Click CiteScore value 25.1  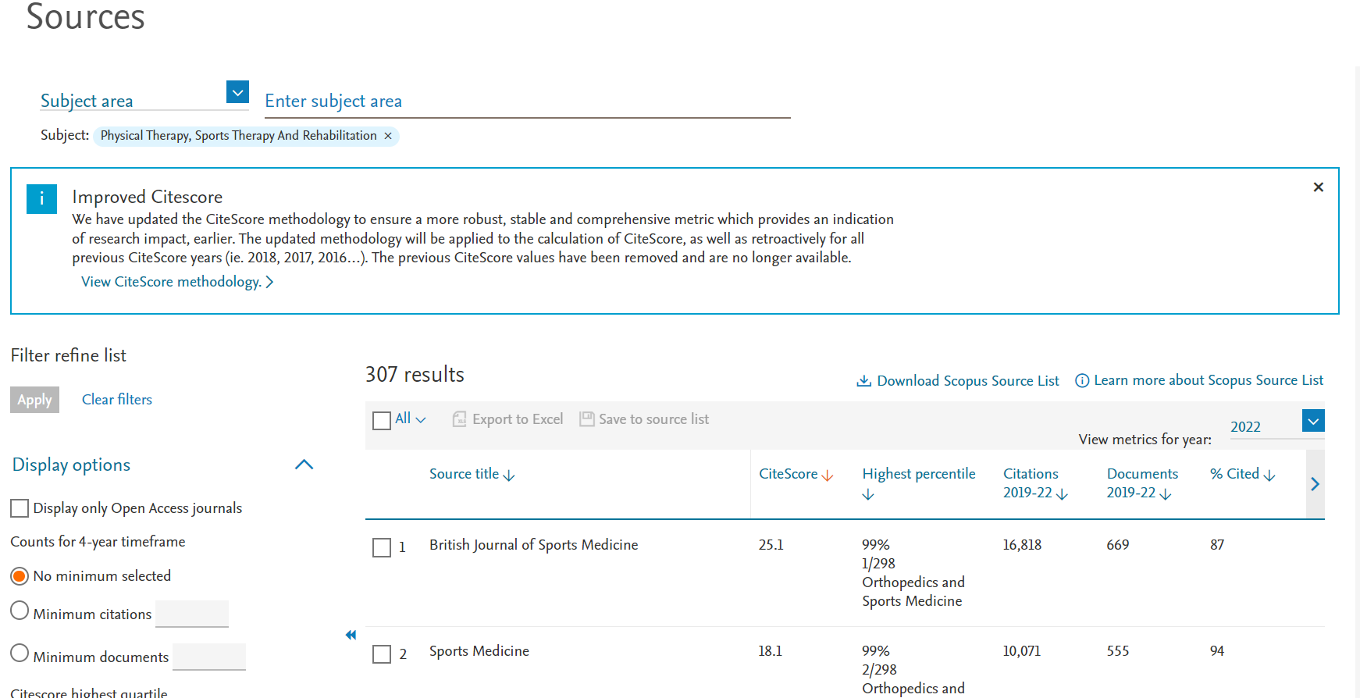coord(771,545)
